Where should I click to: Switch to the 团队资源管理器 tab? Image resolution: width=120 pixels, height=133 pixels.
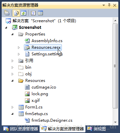point(21,129)
